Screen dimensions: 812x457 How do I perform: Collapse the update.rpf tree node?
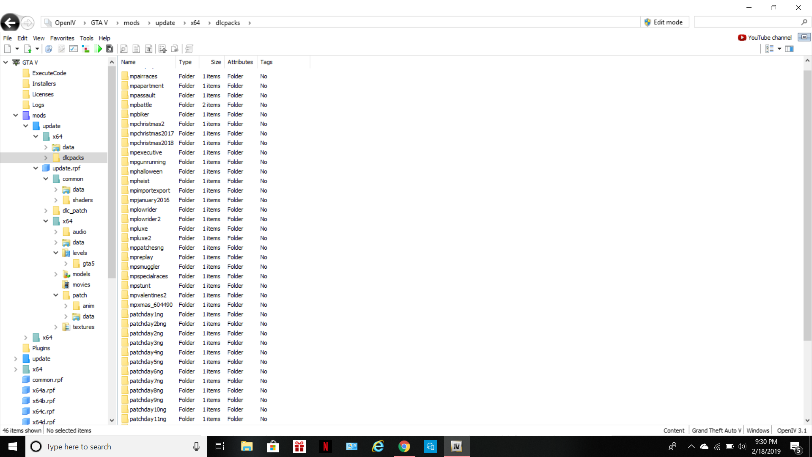point(36,168)
